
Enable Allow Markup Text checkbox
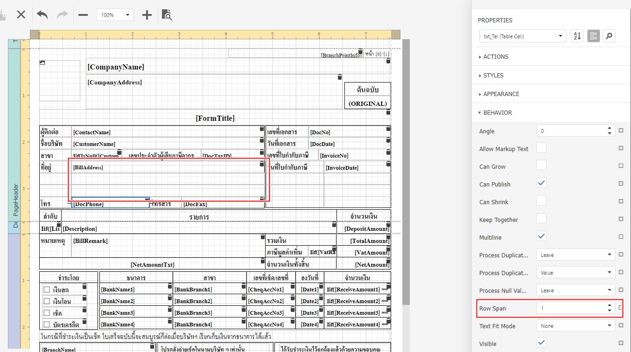[x=541, y=148]
